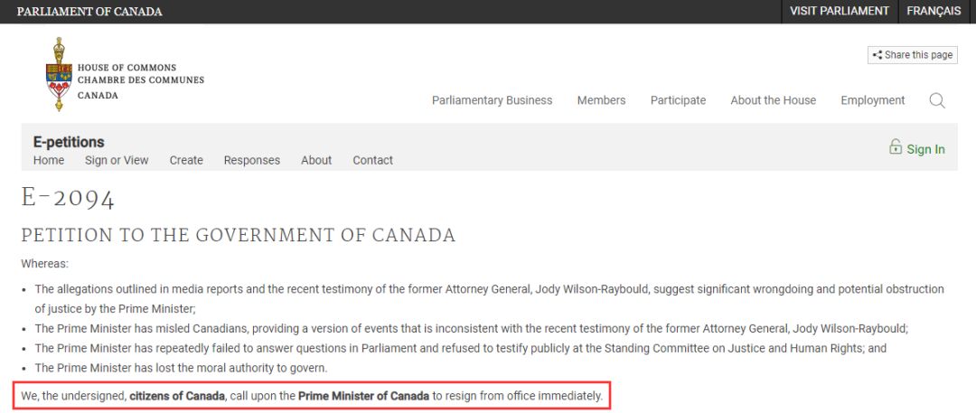The height and width of the screenshot is (413, 976).
Task: Open the Parliamentary Business menu
Action: pos(492,100)
